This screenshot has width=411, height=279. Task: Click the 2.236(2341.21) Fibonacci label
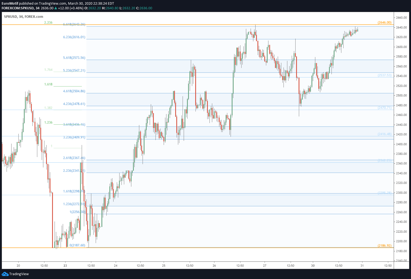point(74,171)
